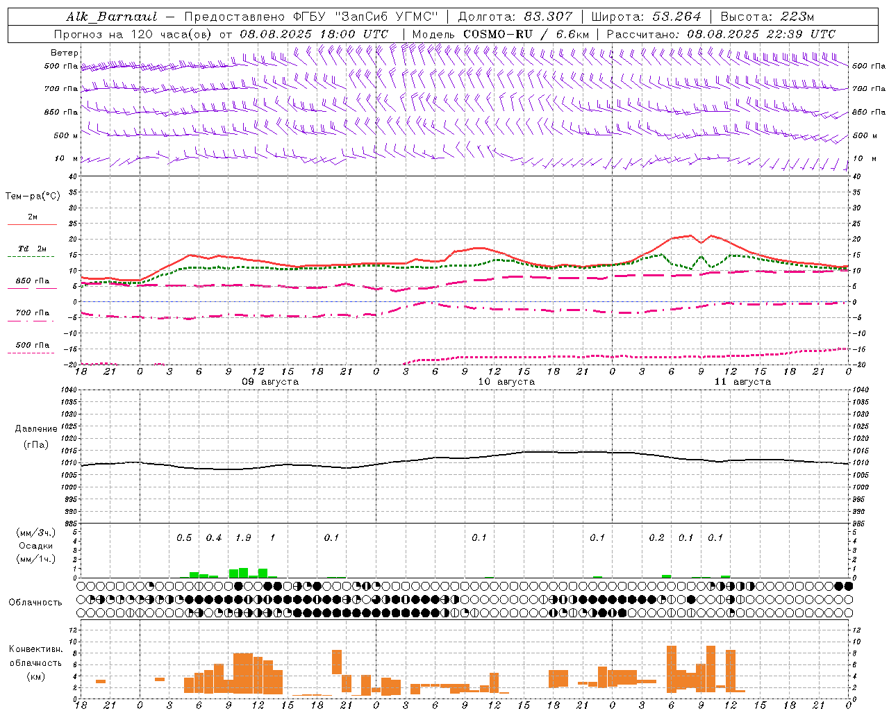Click the 700 гПа temperature legend entry
889x711 pixels.
click(x=33, y=313)
